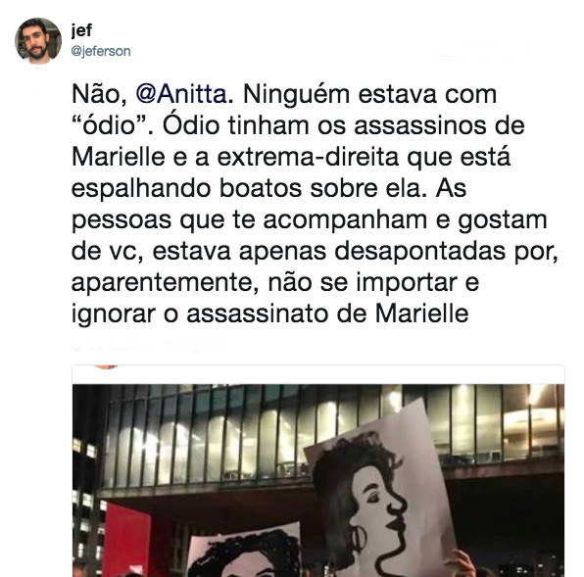Open the @jeferson handle link

(x=101, y=51)
